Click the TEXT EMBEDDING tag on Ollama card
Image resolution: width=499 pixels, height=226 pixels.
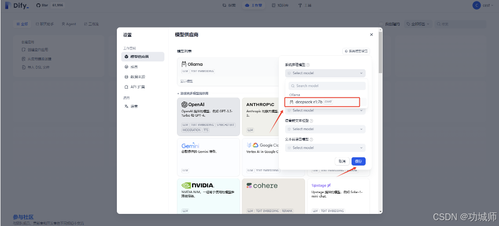pos(202,72)
